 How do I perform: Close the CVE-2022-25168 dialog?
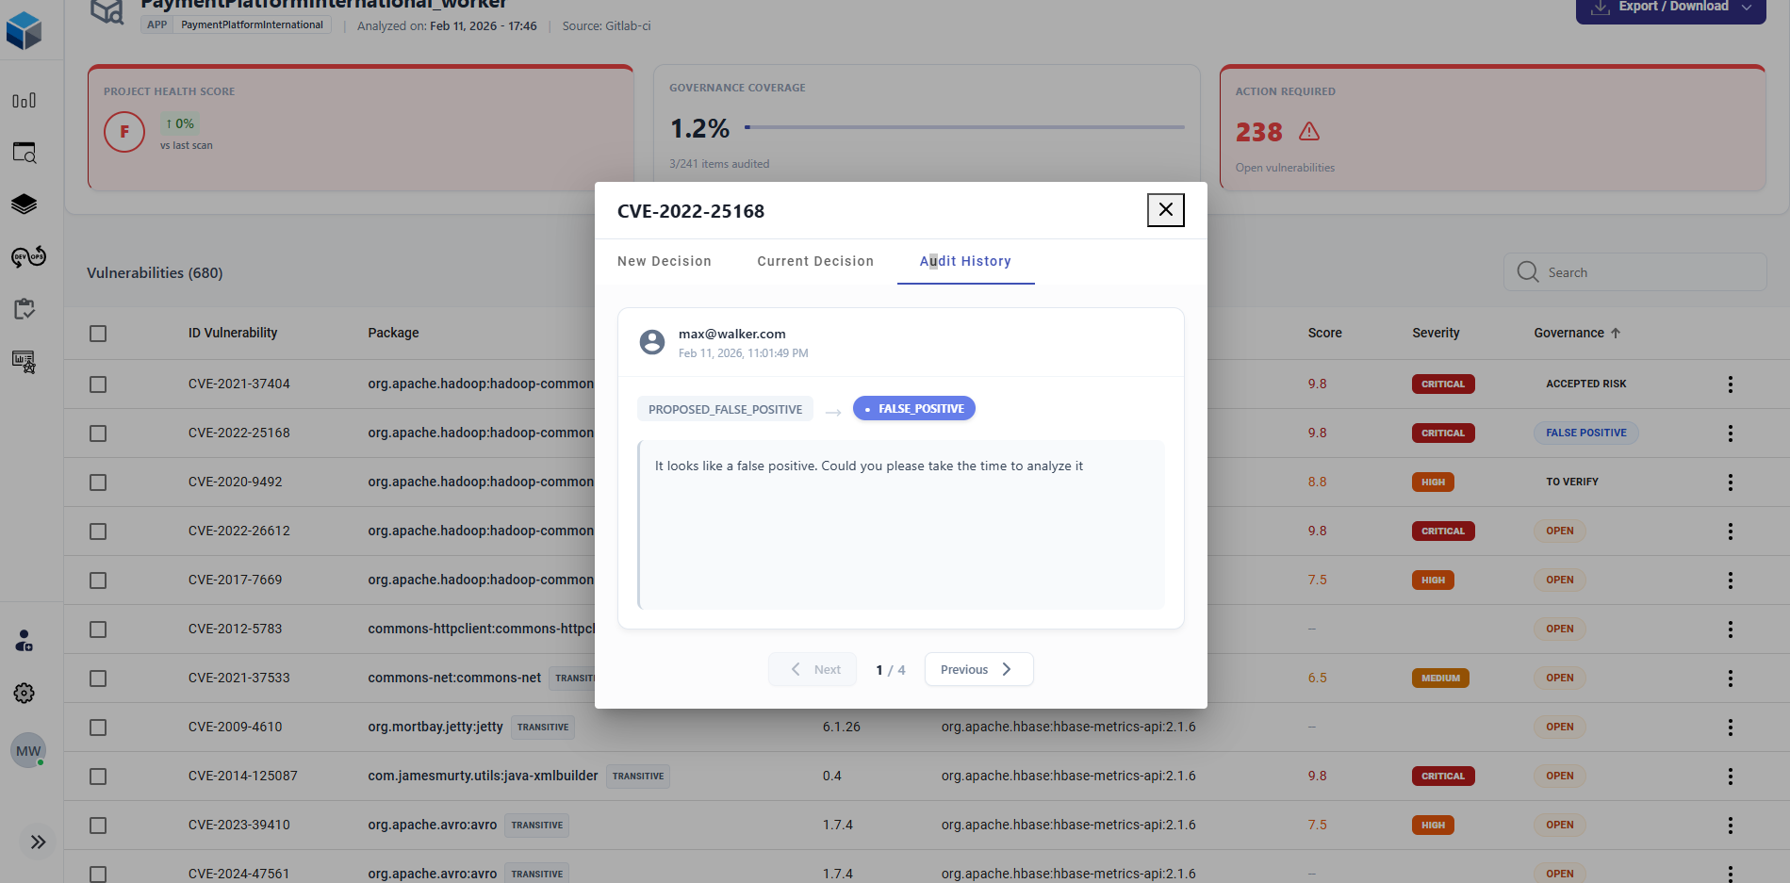1165,209
